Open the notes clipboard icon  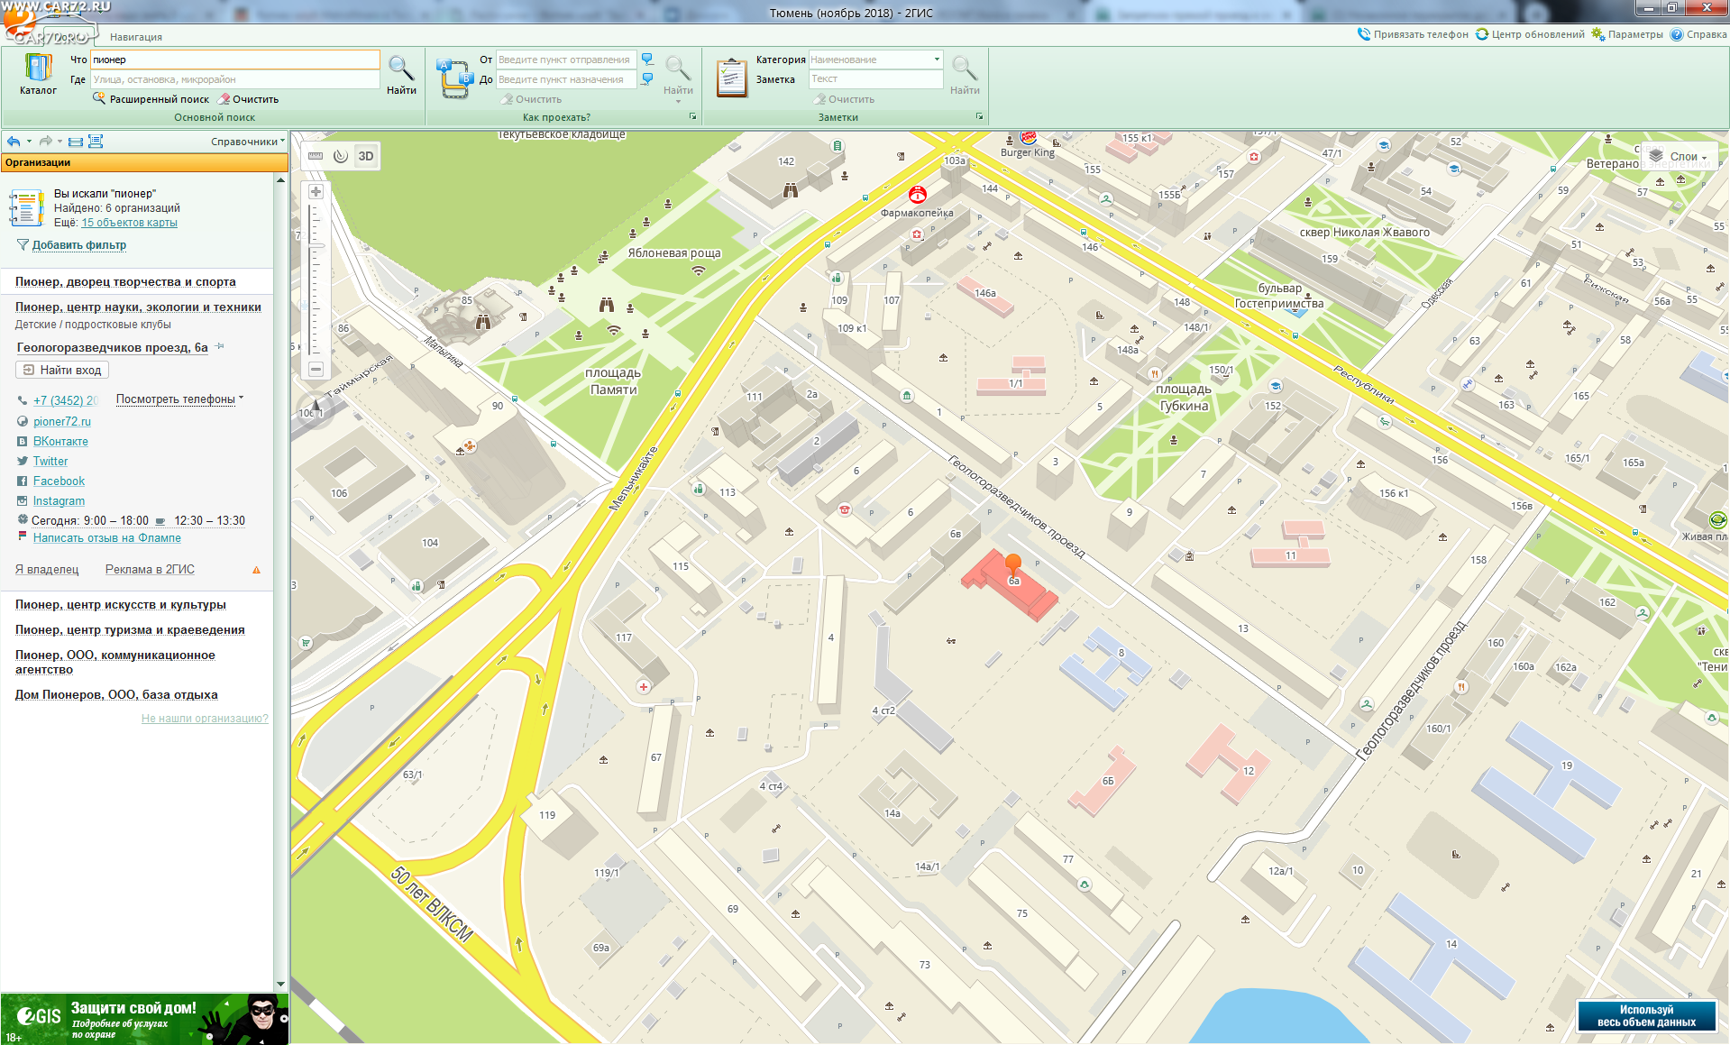pyautogui.click(x=731, y=78)
